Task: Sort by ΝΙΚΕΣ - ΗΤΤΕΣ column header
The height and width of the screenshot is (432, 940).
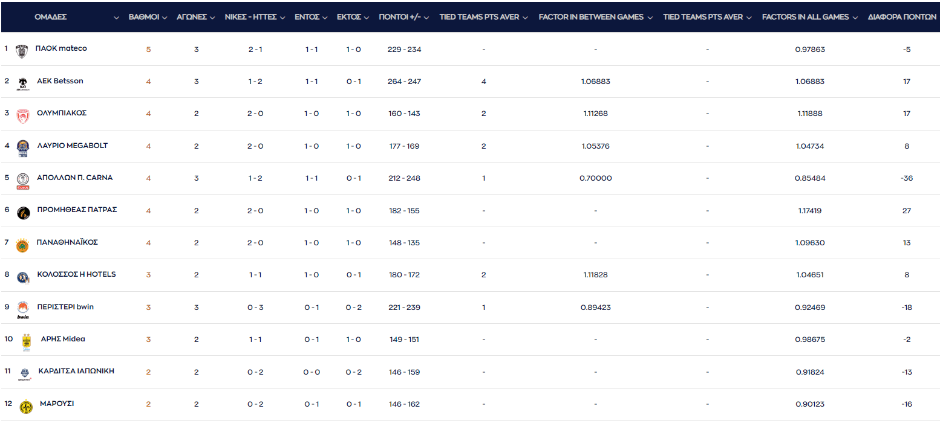Action: pyautogui.click(x=250, y=17)
